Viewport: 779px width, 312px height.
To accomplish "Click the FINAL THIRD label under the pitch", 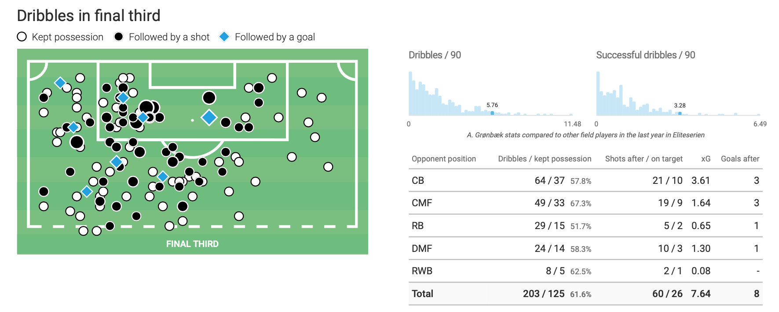I will tap(192, 244).
